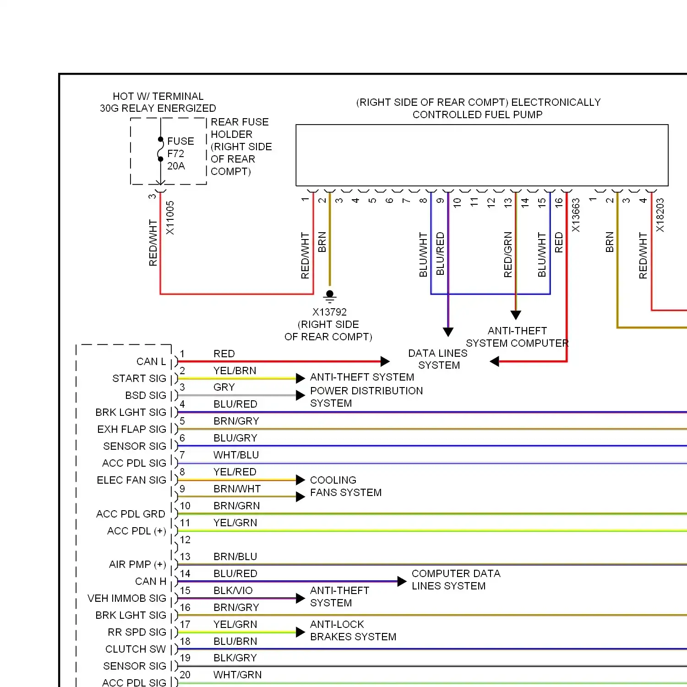Click 'ANTI-THEFT SYSTEM COMPUTER' label
This screenshot has height=687, width=687.
pyautogui.click(x=517, y=337)
